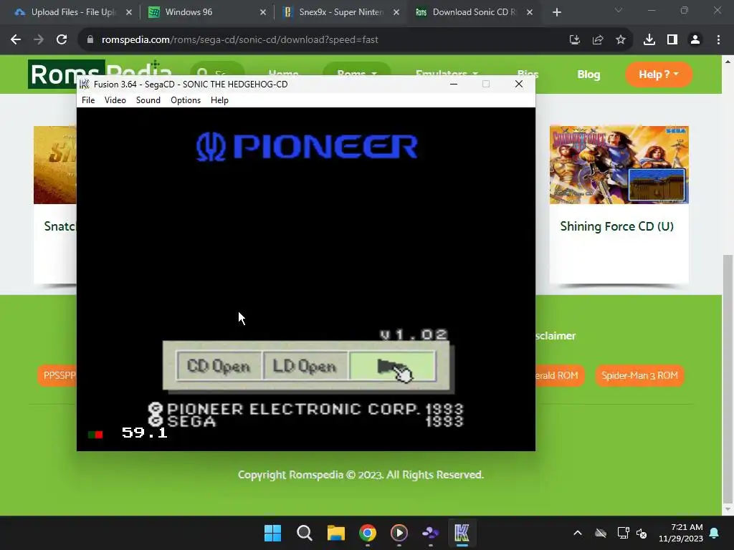Go back in Chrome
The image size is (734, 550).
(16, 40)
